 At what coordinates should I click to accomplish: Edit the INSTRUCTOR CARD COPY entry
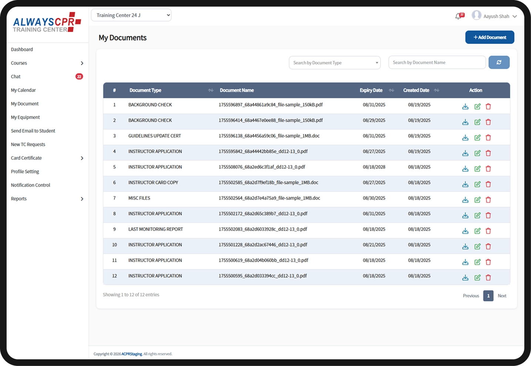477,184
